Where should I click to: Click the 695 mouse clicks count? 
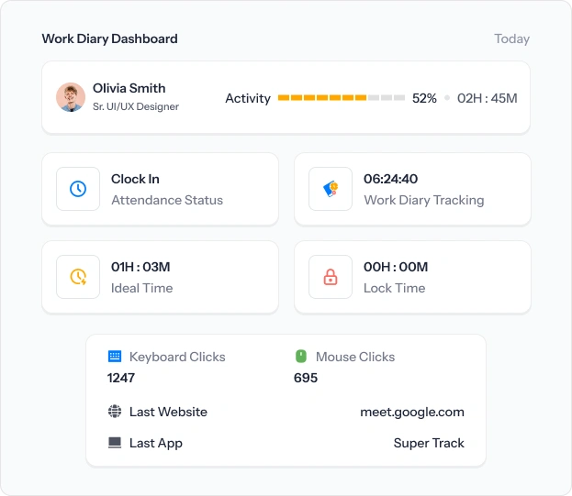pos(306,378)
